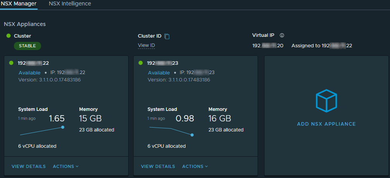The width and height of the screenshot is (390, 178).
Task: Click the 15 GB memory value
Action: pos(90,119)
